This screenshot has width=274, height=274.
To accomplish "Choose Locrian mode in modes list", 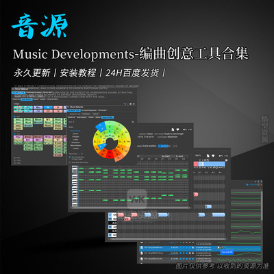I will pyautogui.click(x=75, y=149).
